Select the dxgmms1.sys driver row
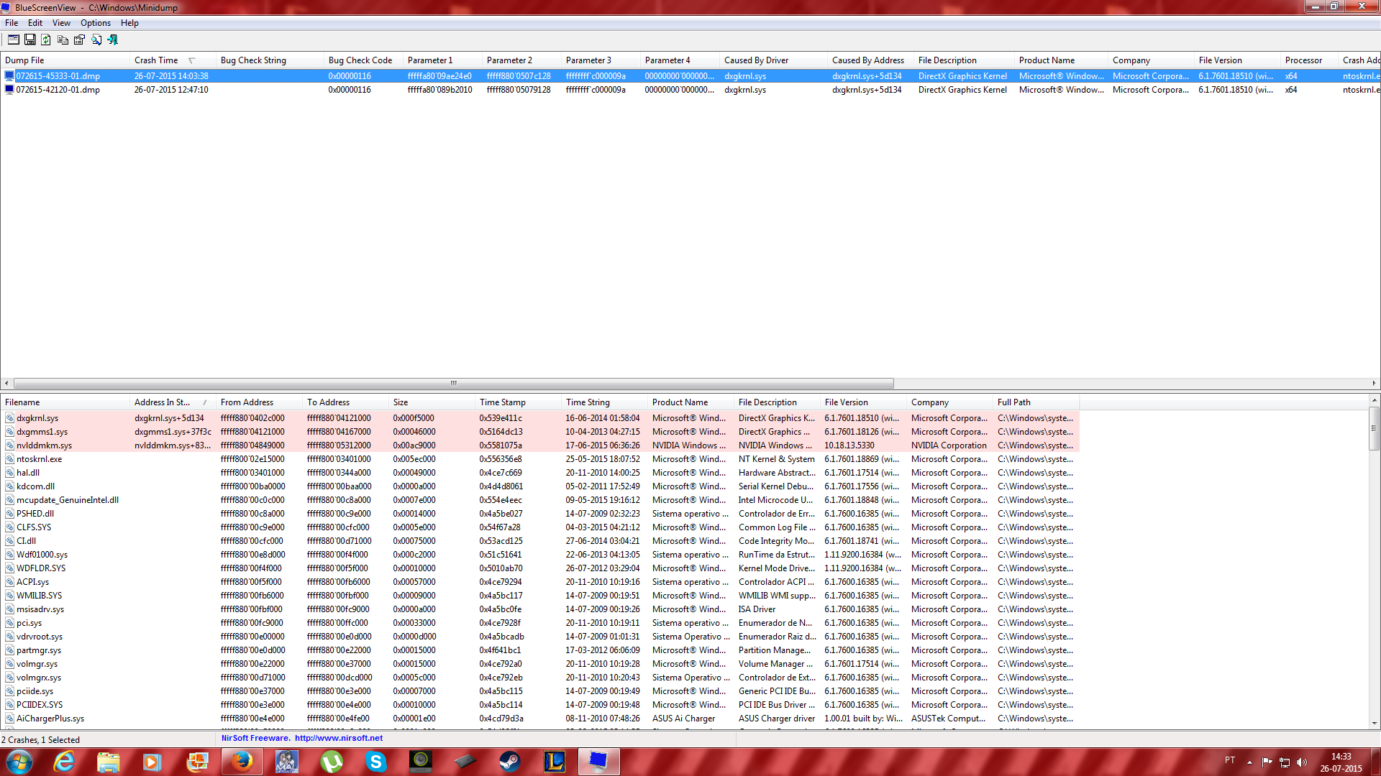The image size is (1381, 776). point(539,432)
